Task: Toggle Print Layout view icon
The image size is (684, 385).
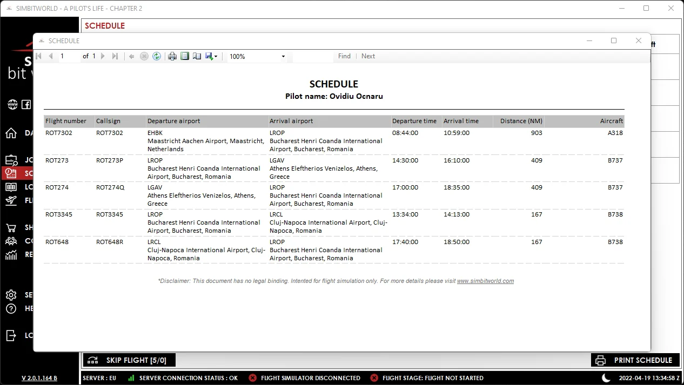Action: tap(185, 56)
